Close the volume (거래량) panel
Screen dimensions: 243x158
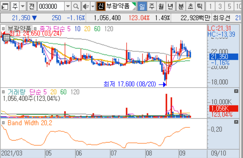pos(236,91)
